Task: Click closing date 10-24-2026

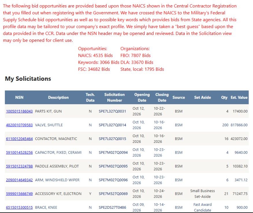Action: tap(159, 194)
